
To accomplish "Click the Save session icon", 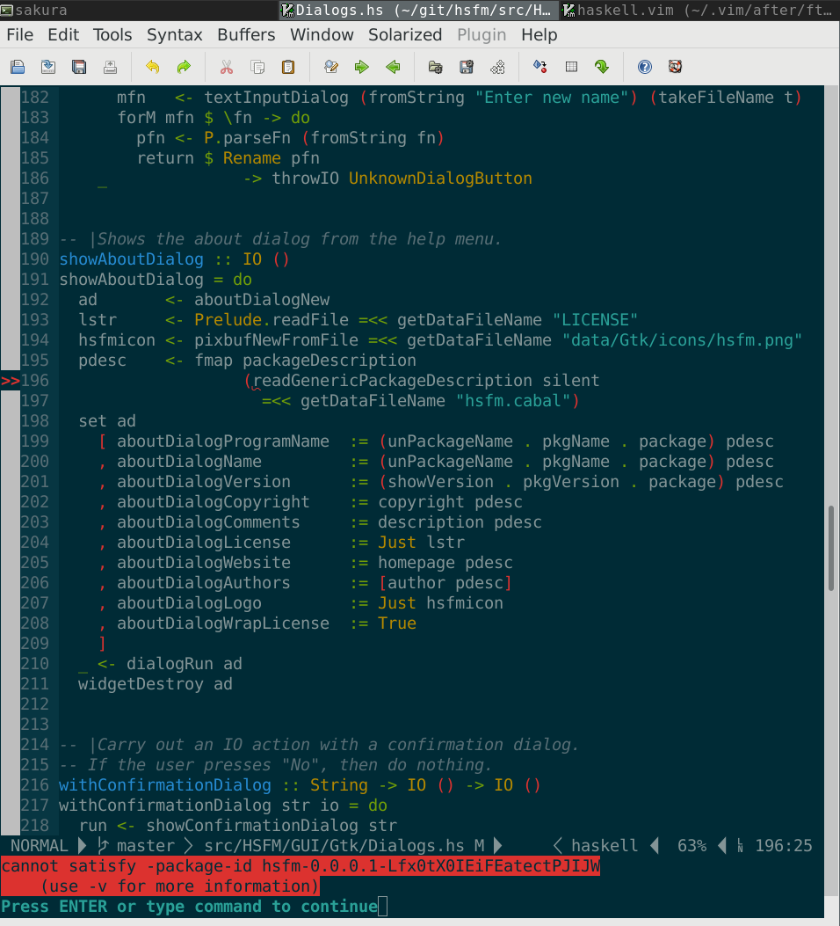I will pos(467,67).
